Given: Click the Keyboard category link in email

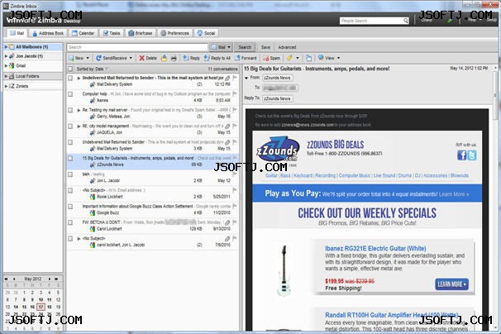Looking at the screenshot, I should pos(303,175).
